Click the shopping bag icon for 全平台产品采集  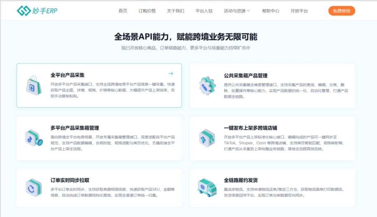[x=34, y=86]
